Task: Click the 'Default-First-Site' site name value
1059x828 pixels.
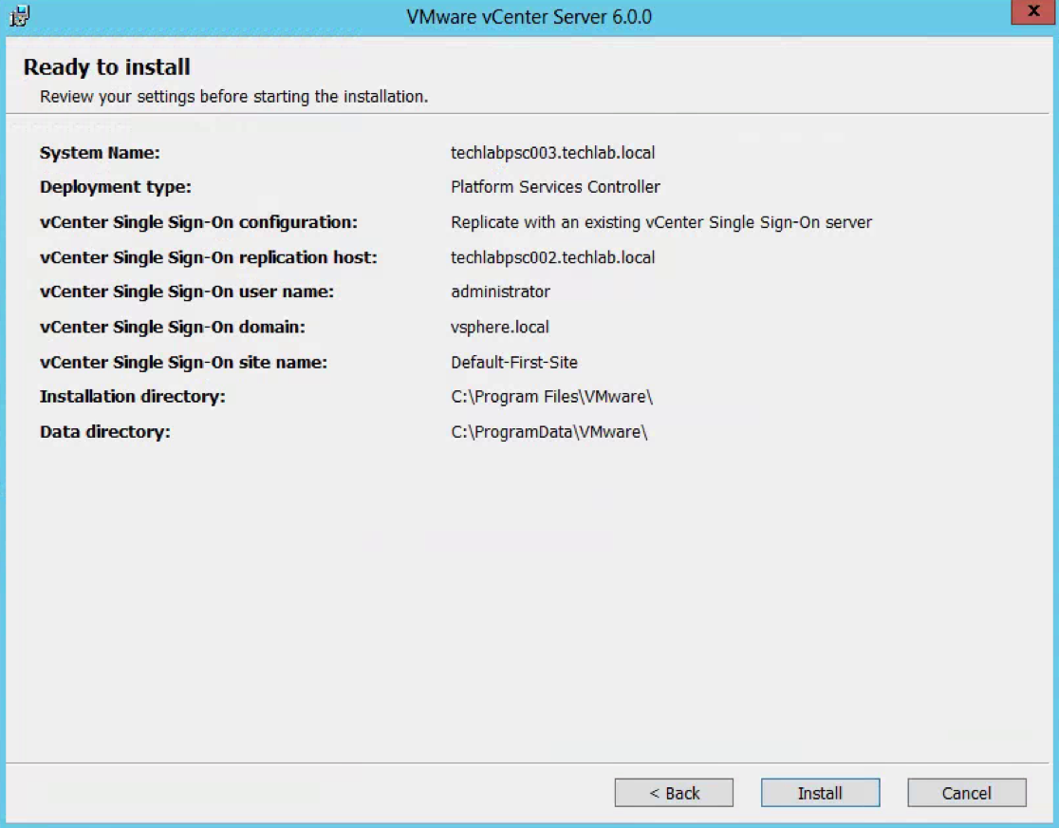Action: point(514,363)
